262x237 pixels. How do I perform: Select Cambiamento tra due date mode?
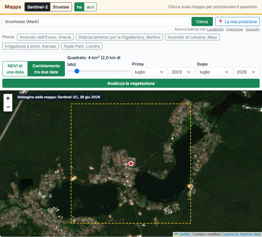[46, 69]
